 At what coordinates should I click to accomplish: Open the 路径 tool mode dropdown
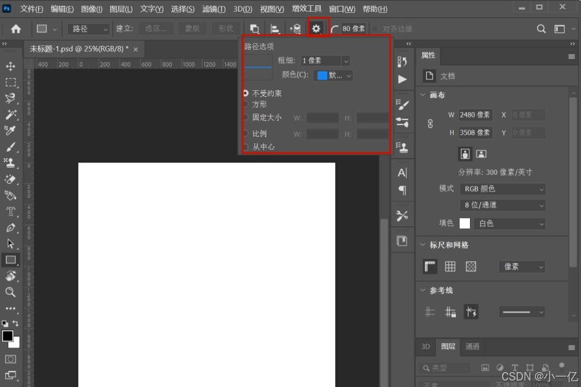coord(89,29)
